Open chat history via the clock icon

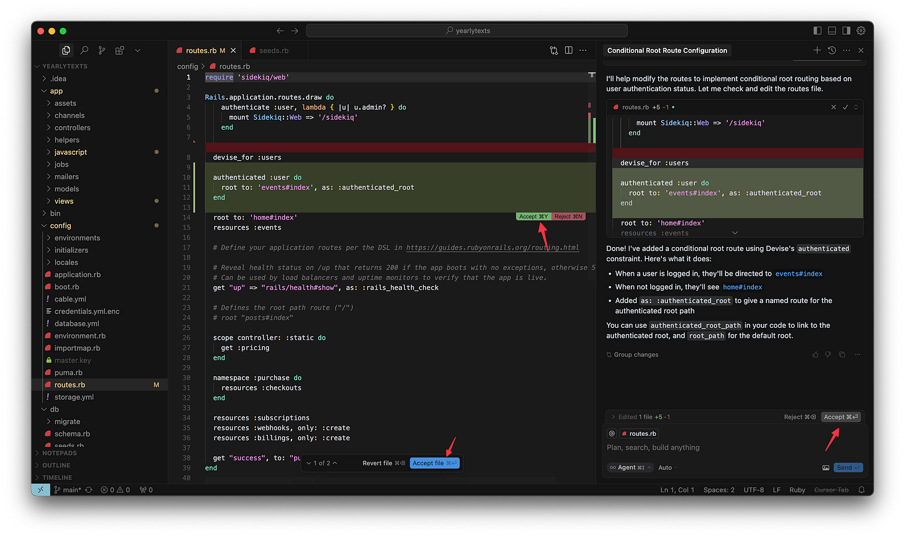pyautogui.click(x=832, y=50)
